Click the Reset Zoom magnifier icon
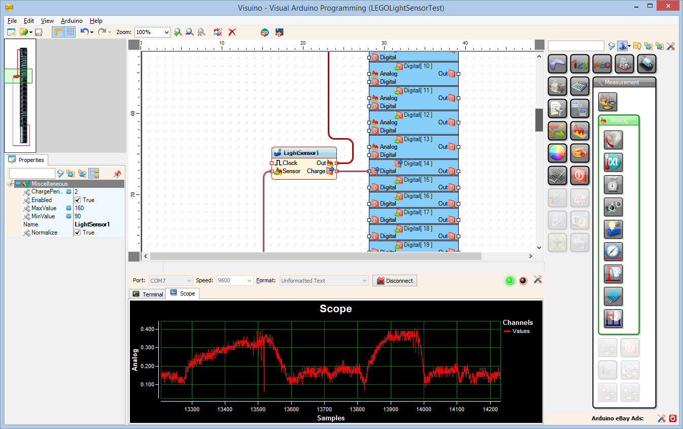The image size is (683, 429). coord(201,32)
